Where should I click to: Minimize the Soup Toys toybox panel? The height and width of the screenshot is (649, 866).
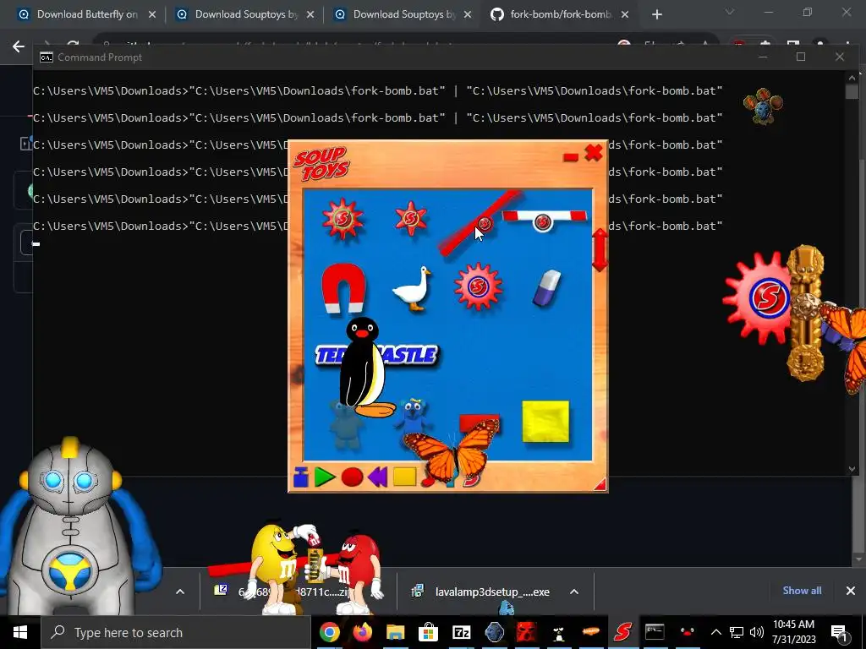(571, 158)
